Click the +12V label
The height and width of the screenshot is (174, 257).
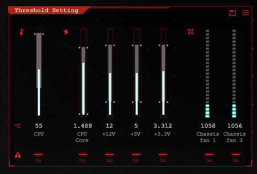109,134
